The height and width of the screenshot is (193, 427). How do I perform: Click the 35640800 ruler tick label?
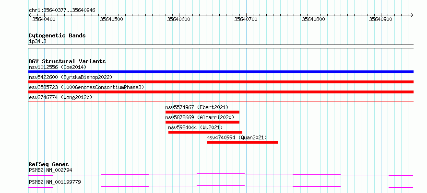coord(313,19)
